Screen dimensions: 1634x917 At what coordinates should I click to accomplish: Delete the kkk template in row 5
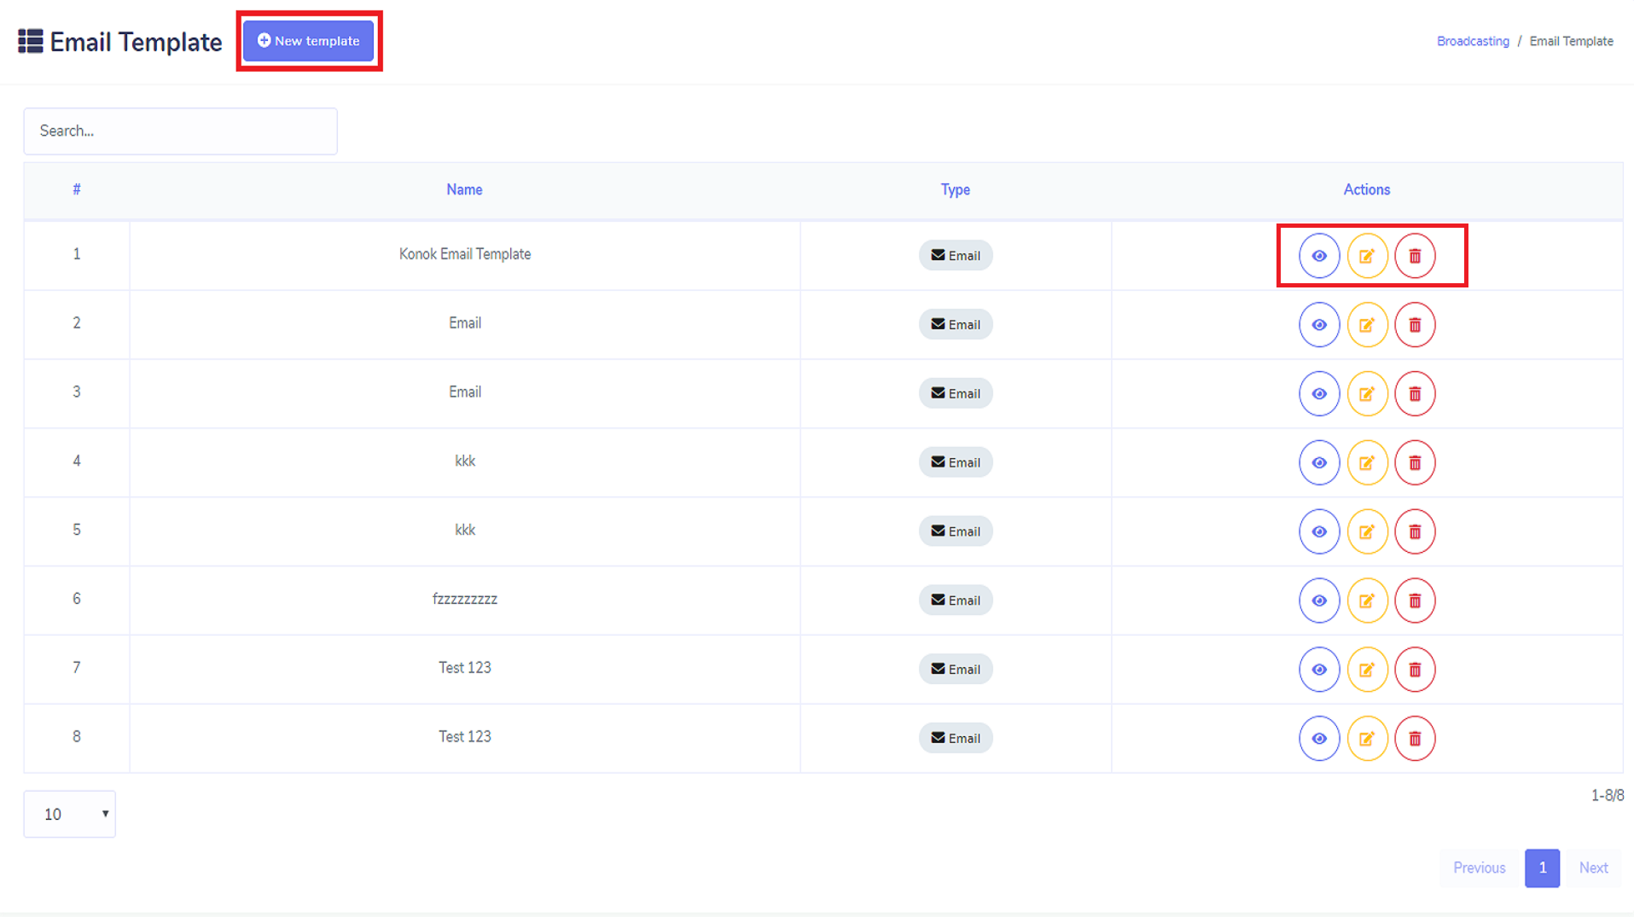tap(1415, 532)
